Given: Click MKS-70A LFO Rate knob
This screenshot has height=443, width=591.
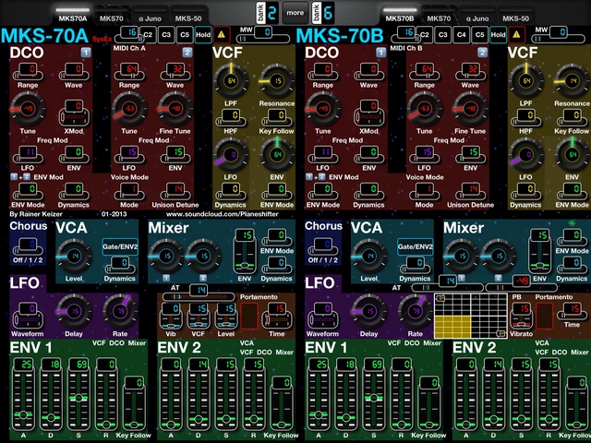Looking at the screenshot, I should [x=120, y=312].
